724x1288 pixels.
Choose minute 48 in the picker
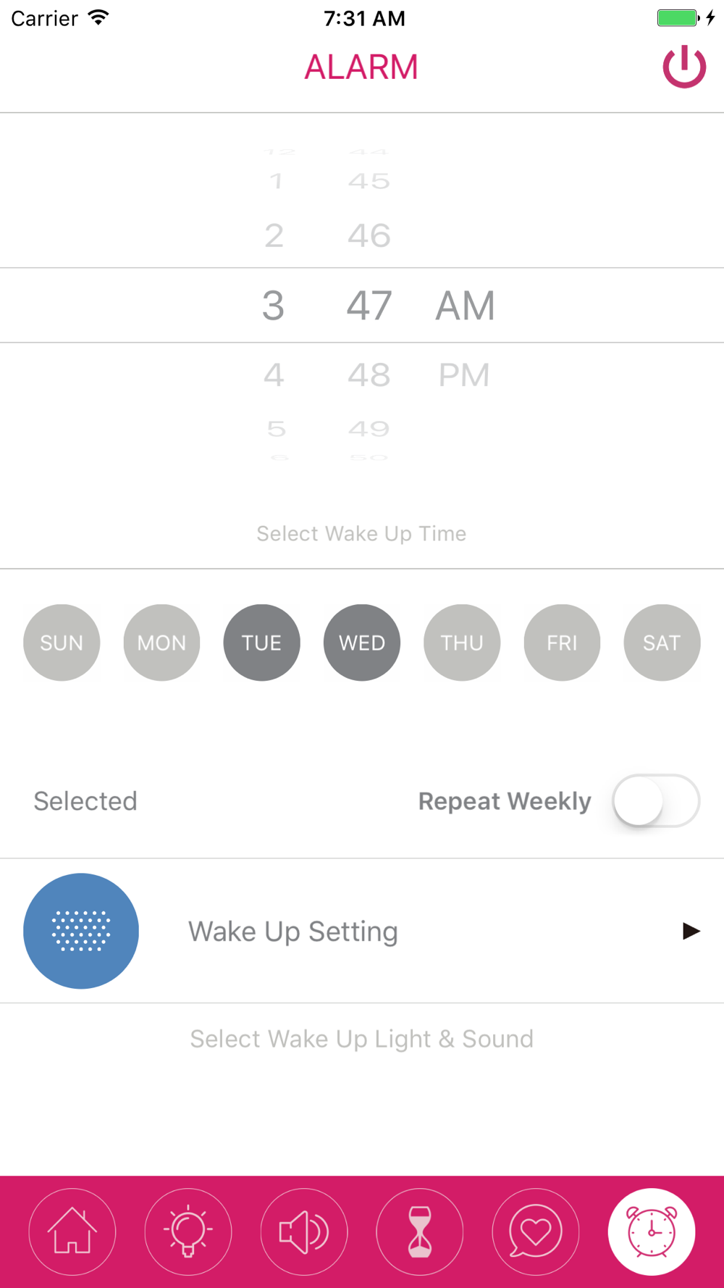coord(369,375)
